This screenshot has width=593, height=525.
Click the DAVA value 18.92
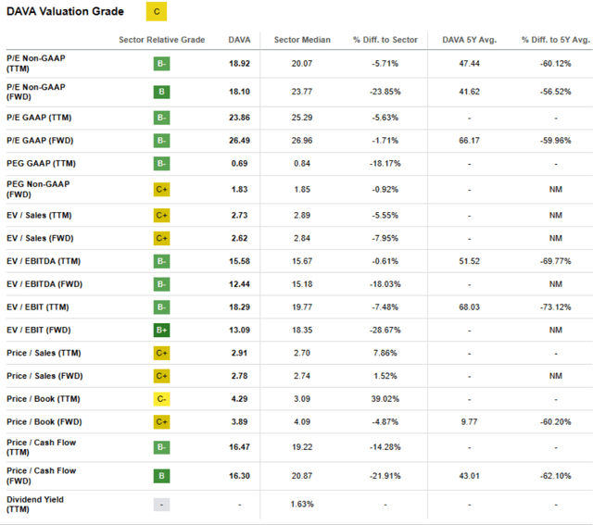(239, 64)
